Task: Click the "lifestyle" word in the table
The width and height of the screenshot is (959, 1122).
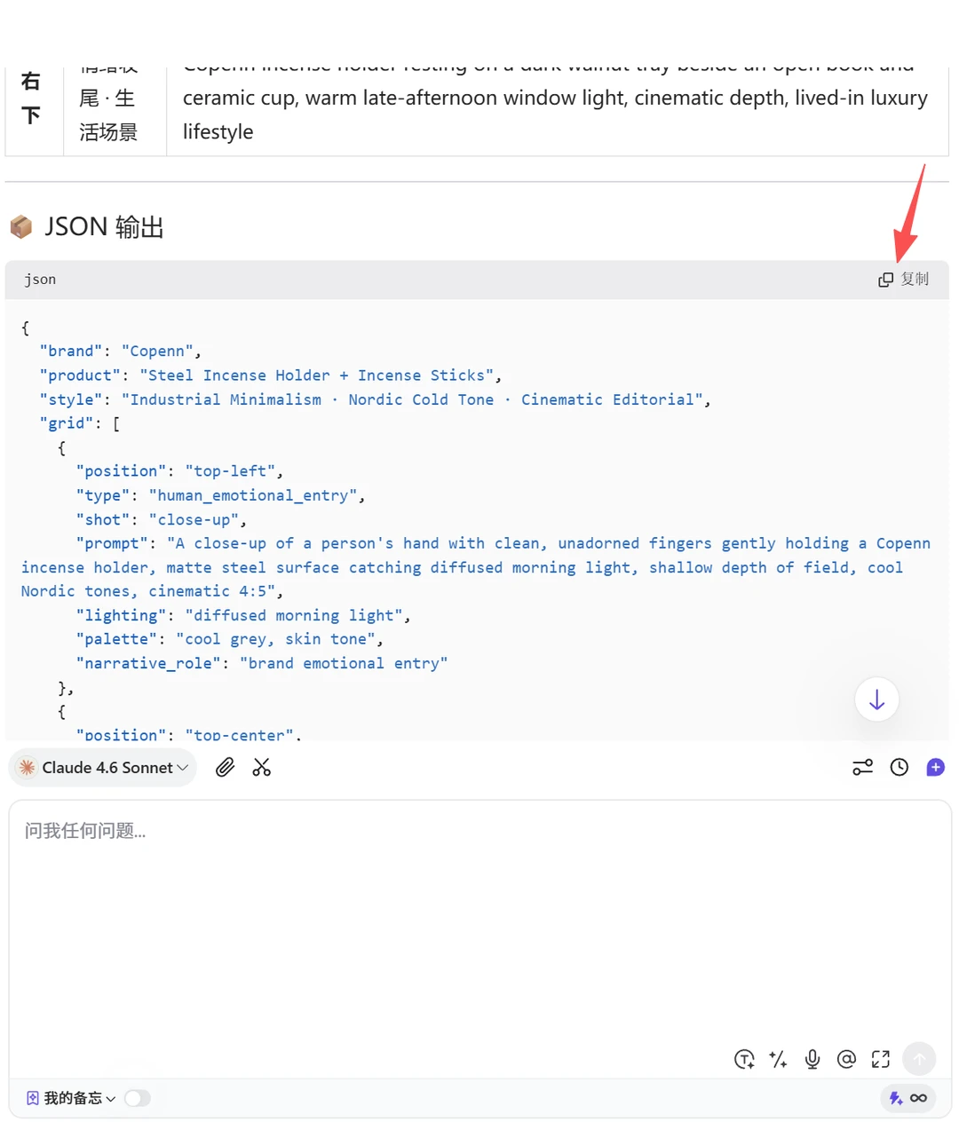Action: pos(218,132)
